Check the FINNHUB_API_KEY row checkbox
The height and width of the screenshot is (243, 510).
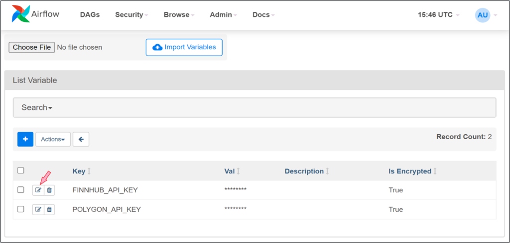(x=21, y=190)
